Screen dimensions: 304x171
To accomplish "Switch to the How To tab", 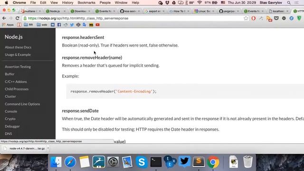I will [179, 11].
